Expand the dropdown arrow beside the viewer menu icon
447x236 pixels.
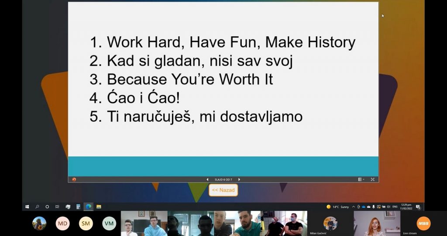pyautogui.click(x=364, y=179)
